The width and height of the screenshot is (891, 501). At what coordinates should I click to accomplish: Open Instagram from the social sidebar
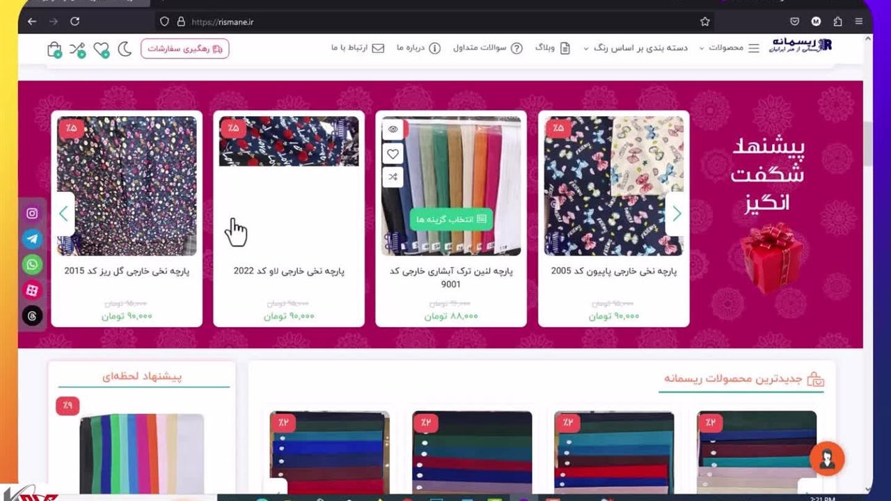click(32, 214)
